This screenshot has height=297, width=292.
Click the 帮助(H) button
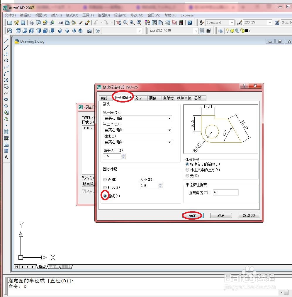pos(249,215)
